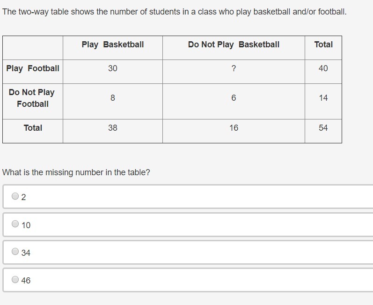373x305 pixels.
Task: Click the question mark cell in the table
Action: [x=234, y=68]
